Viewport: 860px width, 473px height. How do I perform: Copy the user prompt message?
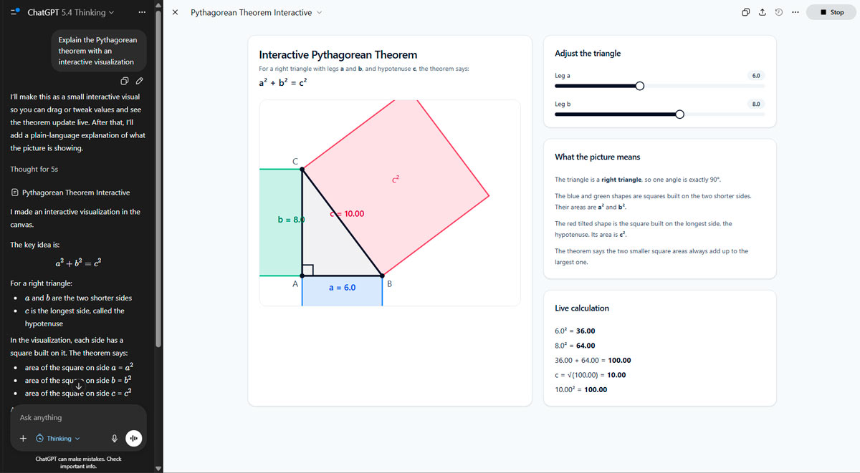125,80
